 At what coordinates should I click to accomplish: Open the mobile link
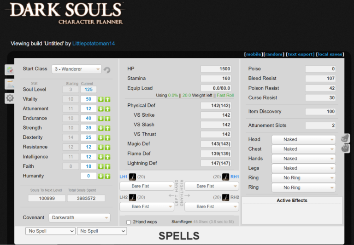click(254, 54)
